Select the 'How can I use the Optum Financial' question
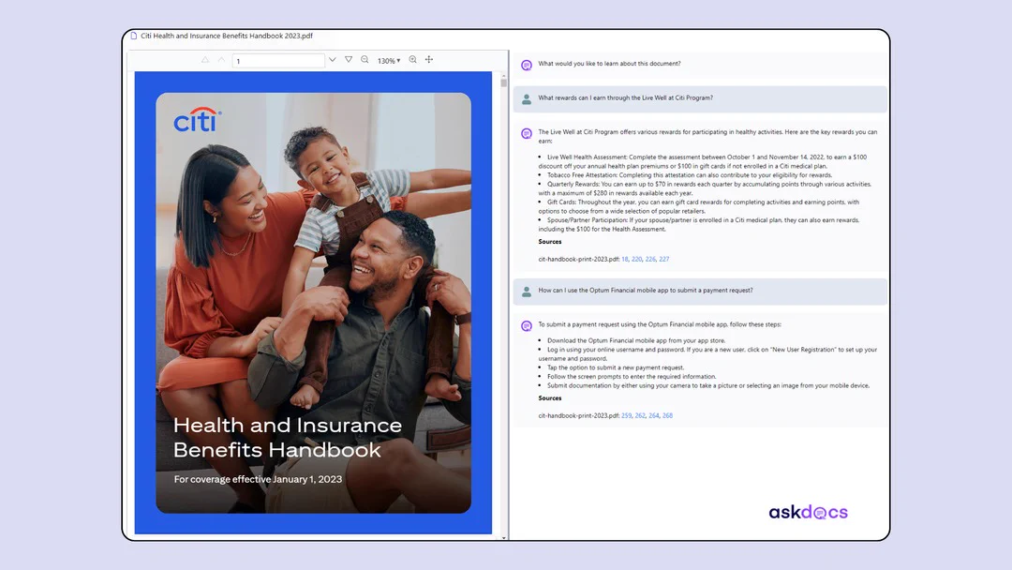Viewport: 1012px width, 570px height. (x=700, y=291)
